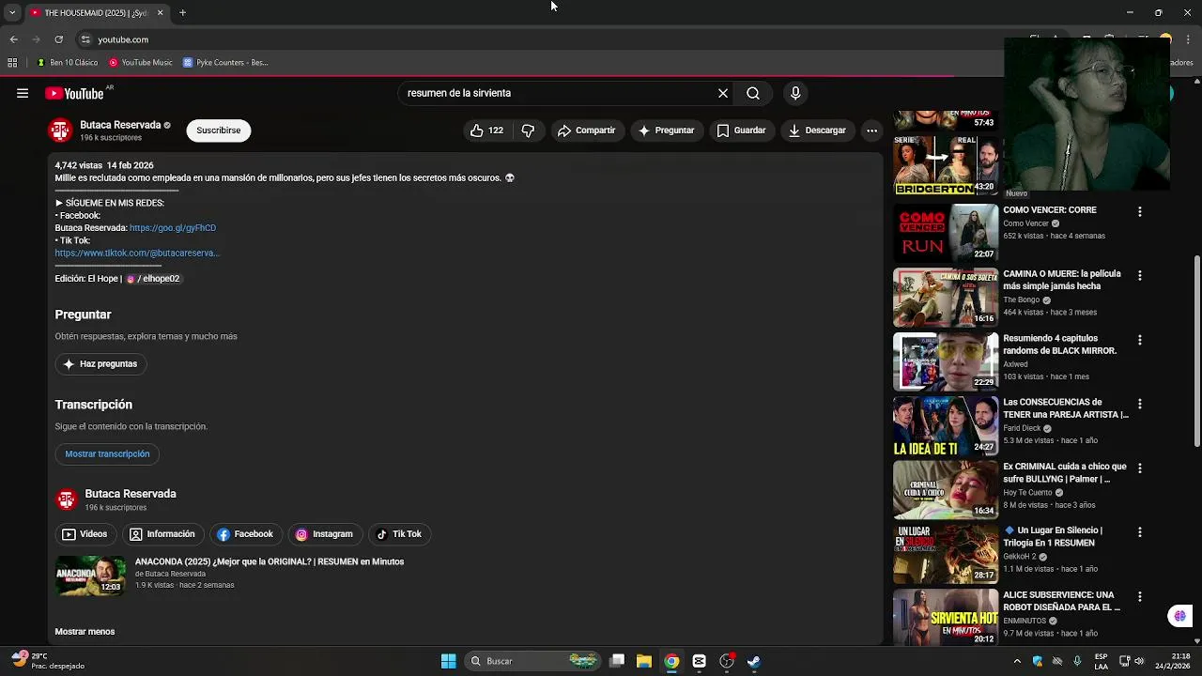Download video with Descargar
The image size is (1202, 676).
817,131
